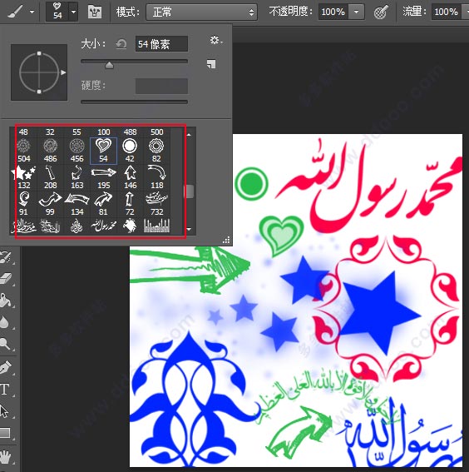
Task: Toggle the Brush panel icon
Action: (x=95, y=12)
